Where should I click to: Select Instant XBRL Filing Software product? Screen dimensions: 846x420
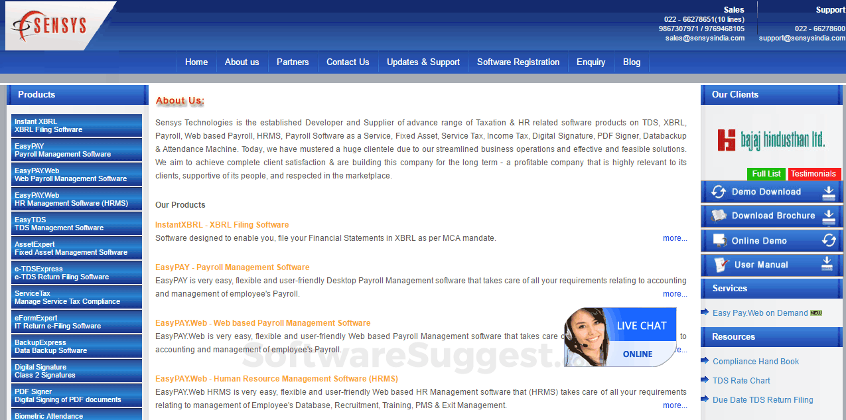coord(76,125)
